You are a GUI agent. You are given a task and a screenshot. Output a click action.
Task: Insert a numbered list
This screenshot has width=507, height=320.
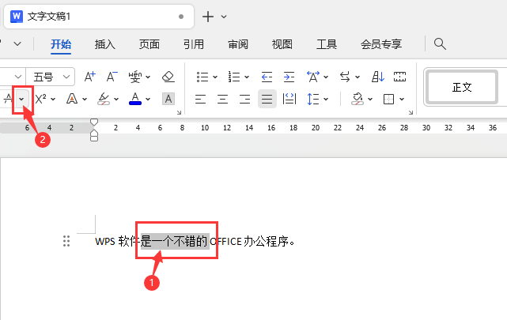[x=234, y=77]
